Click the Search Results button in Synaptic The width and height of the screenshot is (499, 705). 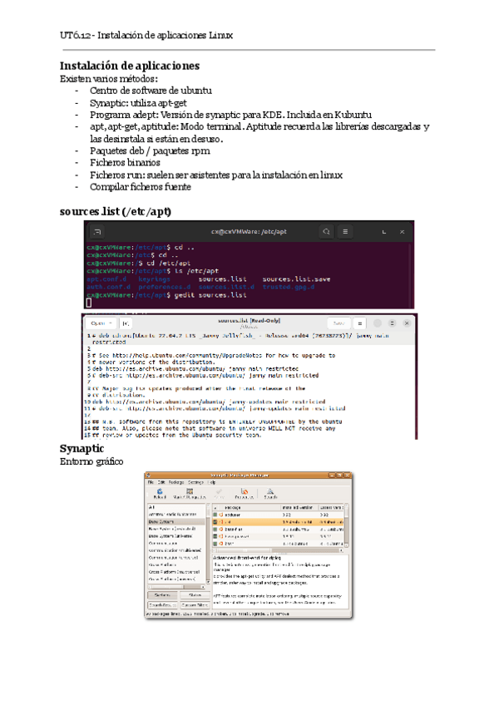(162, 605)
